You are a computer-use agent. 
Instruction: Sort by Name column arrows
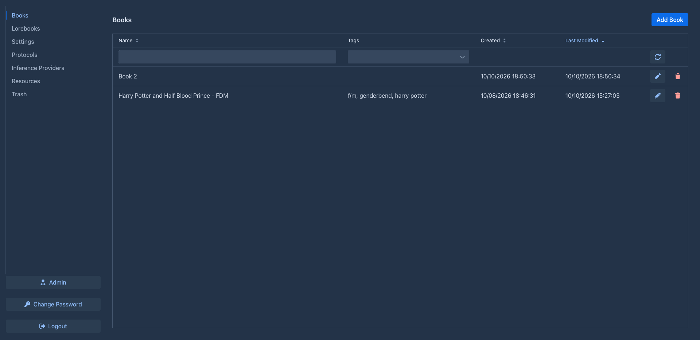[137, 40]
